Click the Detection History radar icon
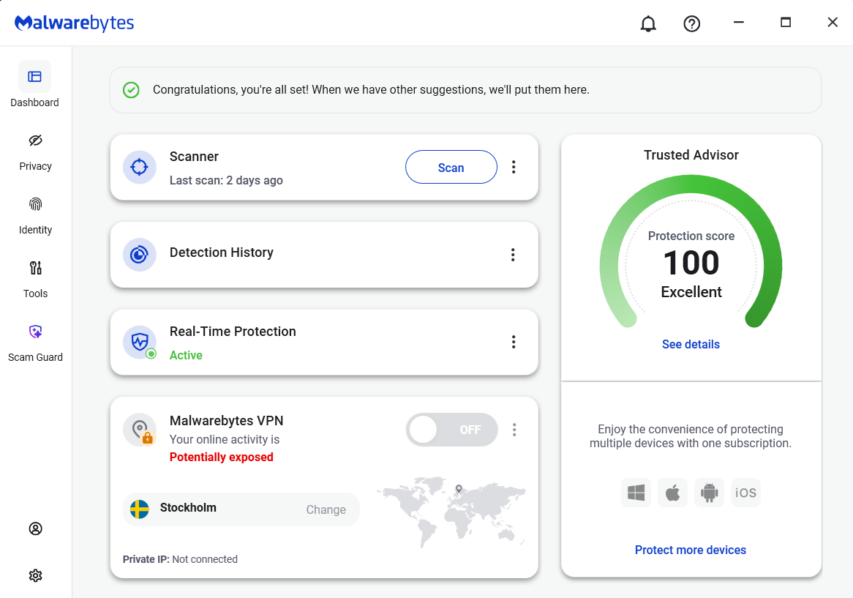 pyautogui.click(x=139, y=254)
